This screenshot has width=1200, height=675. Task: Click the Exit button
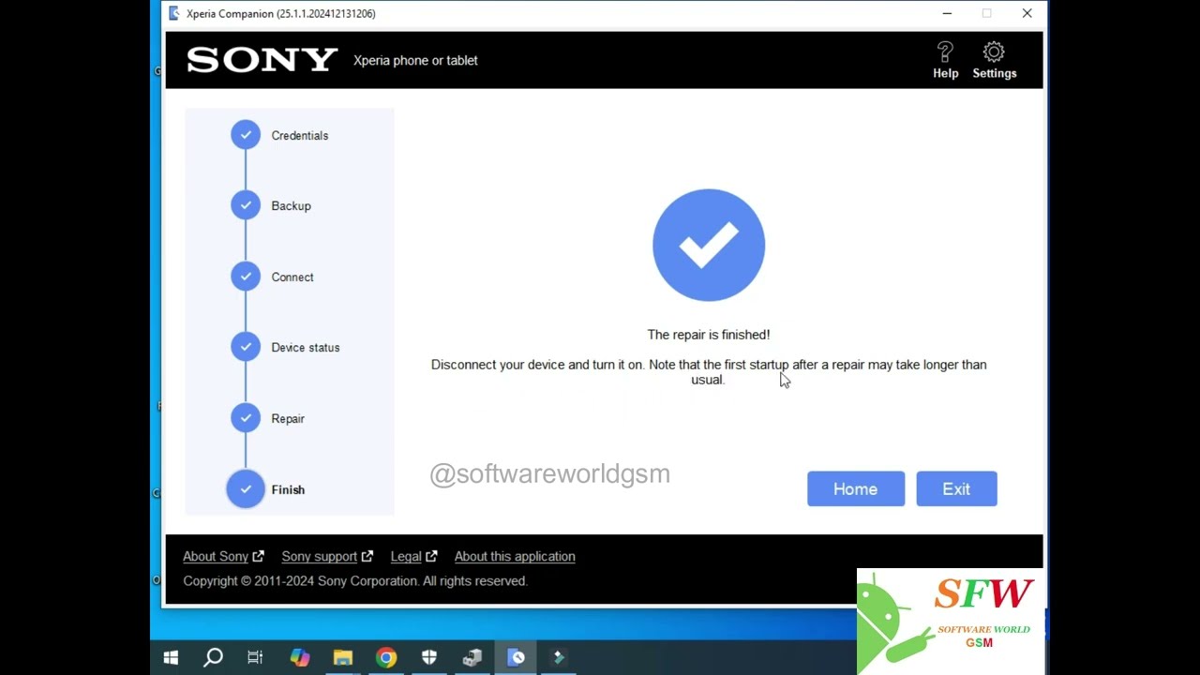(956, 488)
